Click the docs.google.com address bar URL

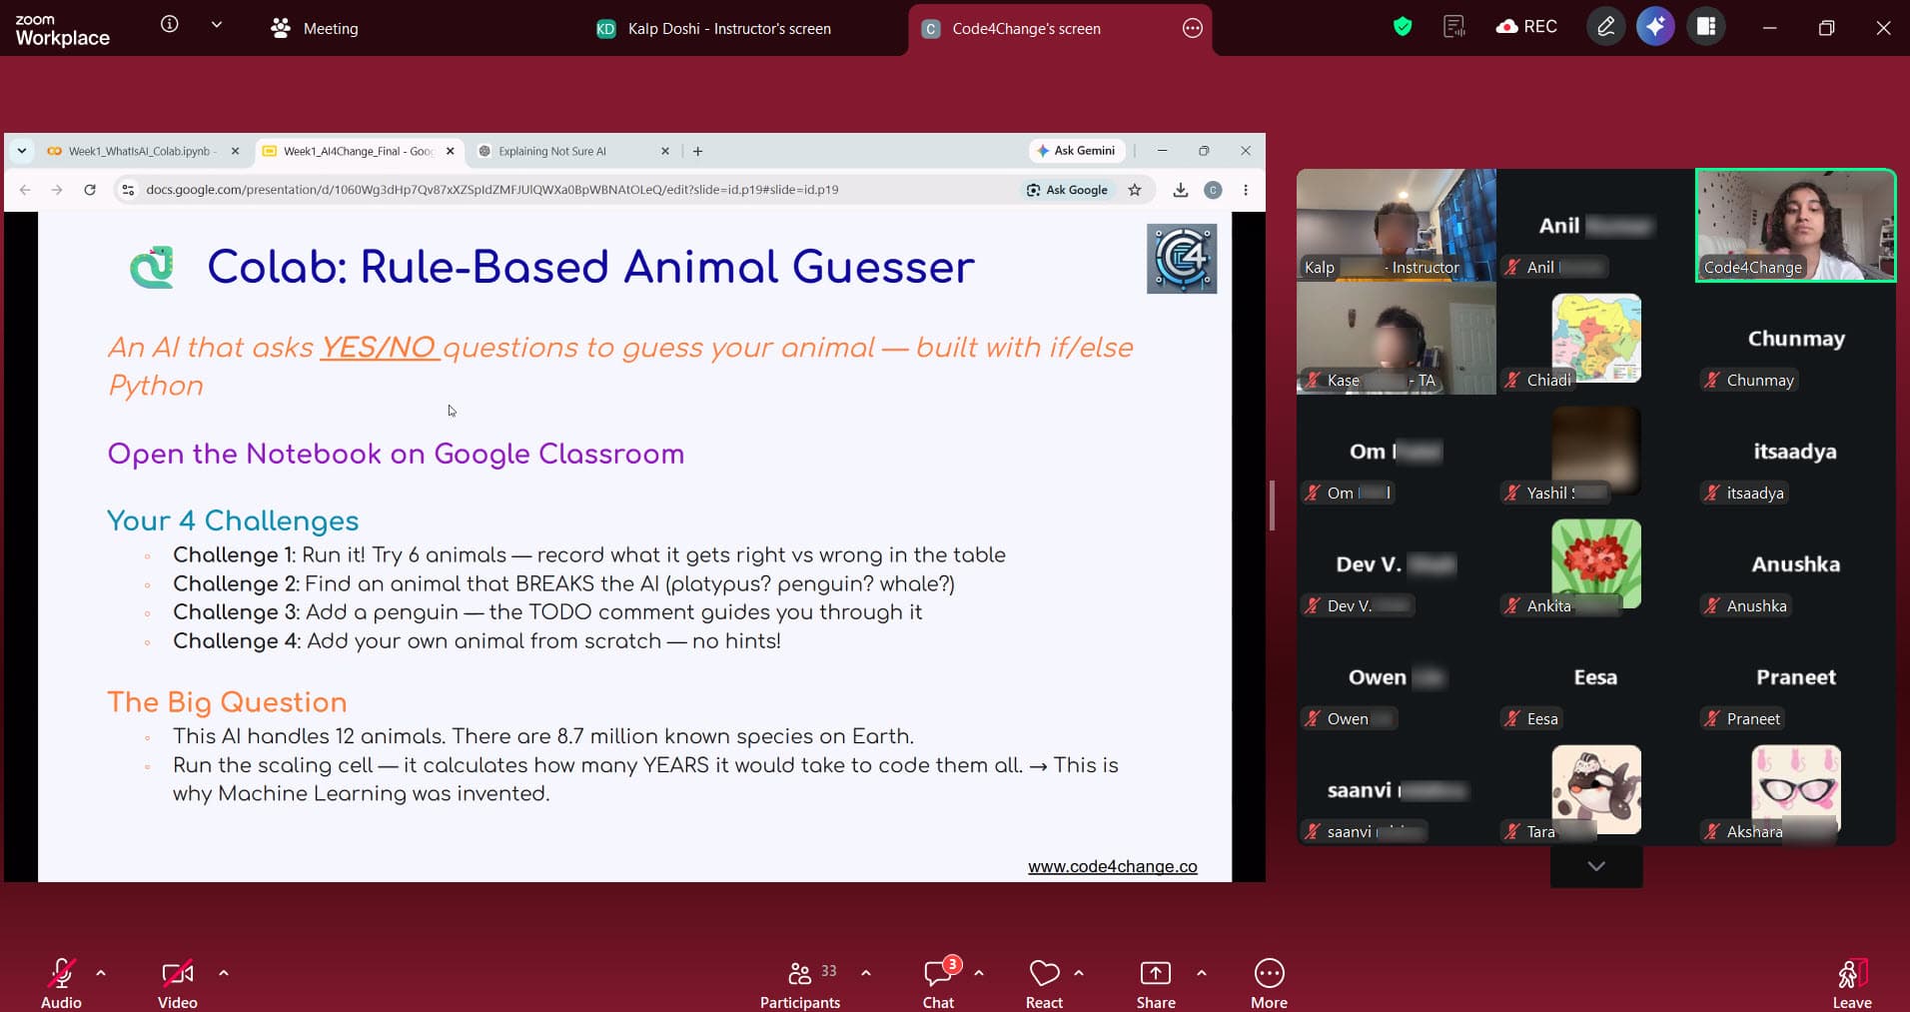pos(491,190)
